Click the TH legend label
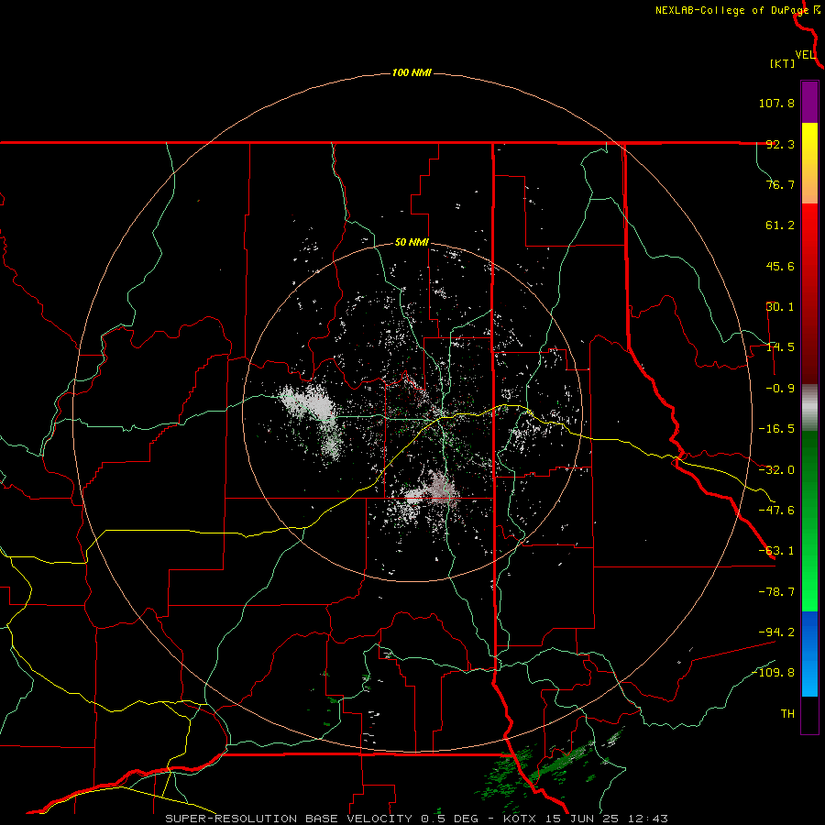This screenshot has height=825, width=825. [787, 713]
